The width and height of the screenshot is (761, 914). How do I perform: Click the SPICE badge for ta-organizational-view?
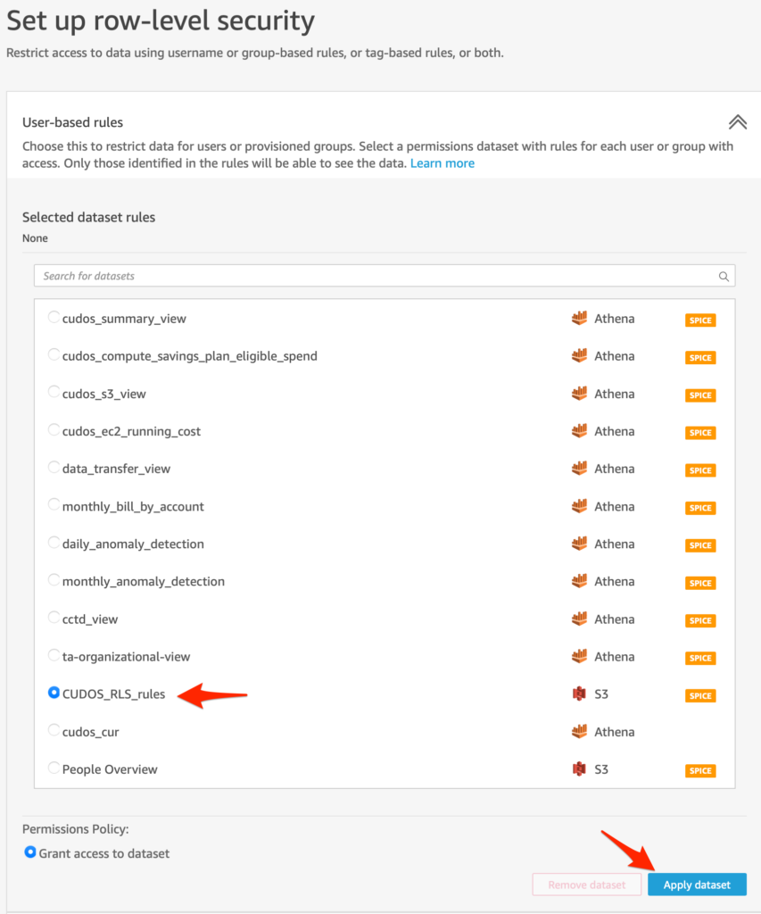(x=700, y=658)
